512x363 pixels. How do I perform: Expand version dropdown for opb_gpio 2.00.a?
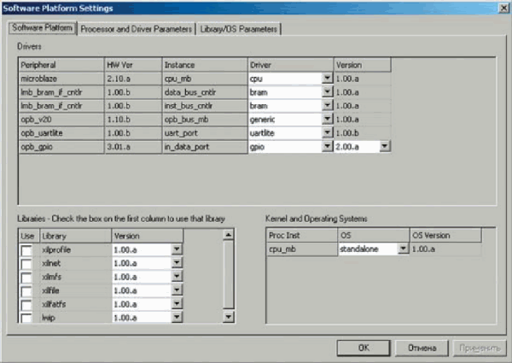385,146
